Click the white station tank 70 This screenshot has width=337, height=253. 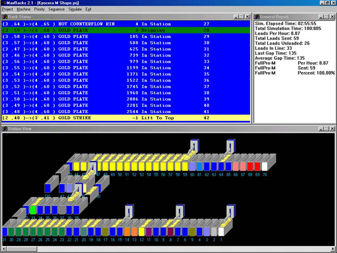(264, 166)
